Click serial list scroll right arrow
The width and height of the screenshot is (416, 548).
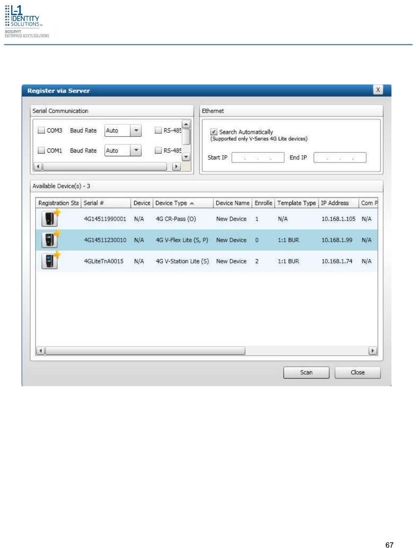pyautogui.click(x=177, y=167)
